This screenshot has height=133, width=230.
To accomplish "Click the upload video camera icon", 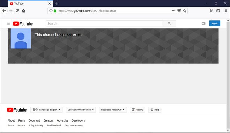I will click(204, 23).
